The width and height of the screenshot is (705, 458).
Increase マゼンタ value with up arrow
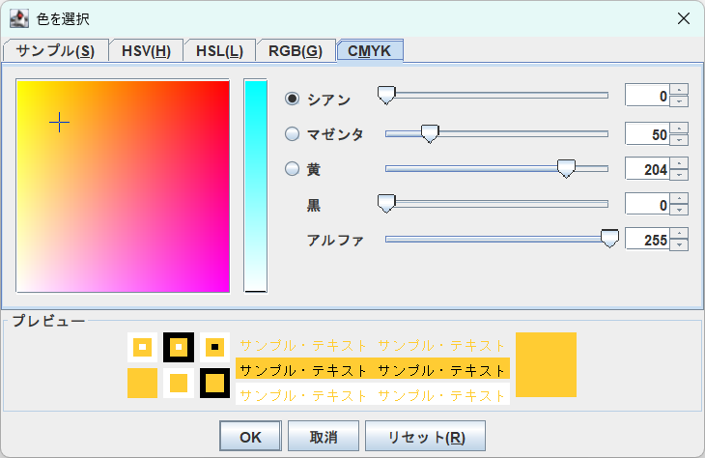(679, 129)
